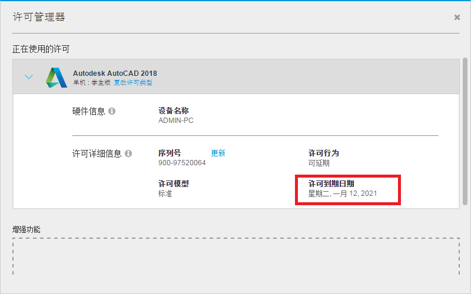471x294 pixels.
Task: Select the device name ADMIN-PC
Action: click(176, 121)
